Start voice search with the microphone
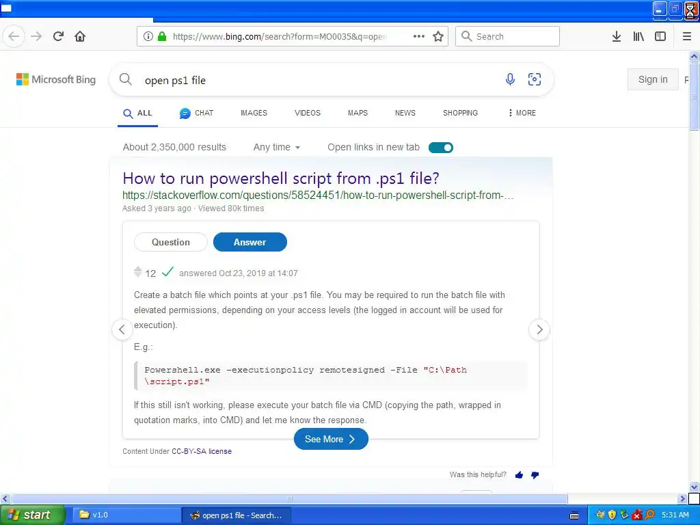The width and height of the screenshot is (700, 525). tap(510, 79)
